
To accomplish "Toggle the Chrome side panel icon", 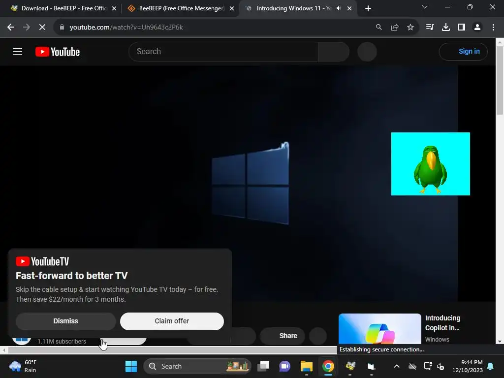I will point(462,28).
